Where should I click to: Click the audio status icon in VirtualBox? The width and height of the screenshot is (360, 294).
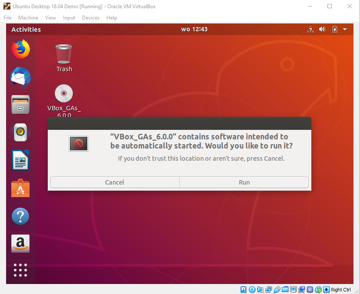(260, 290)
